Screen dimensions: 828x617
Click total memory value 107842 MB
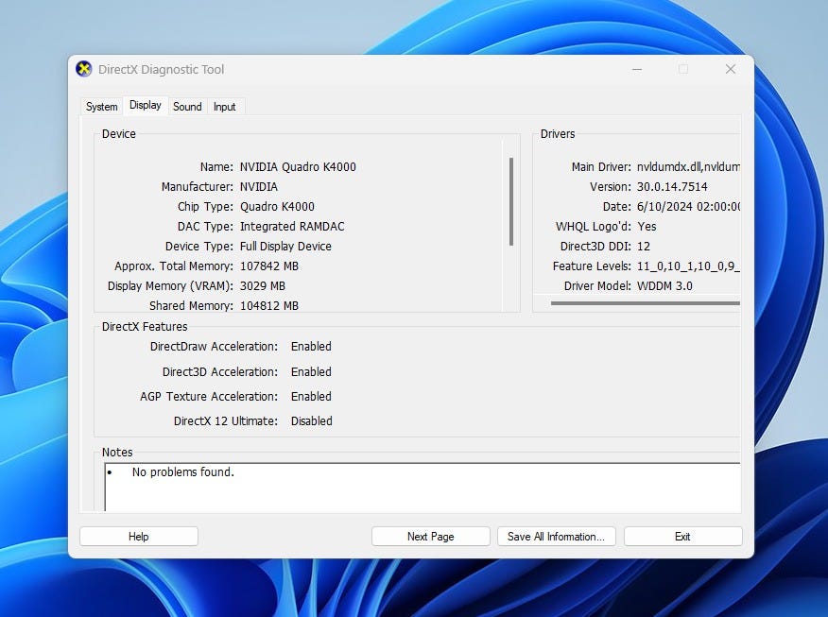click(x=269, y=266)
